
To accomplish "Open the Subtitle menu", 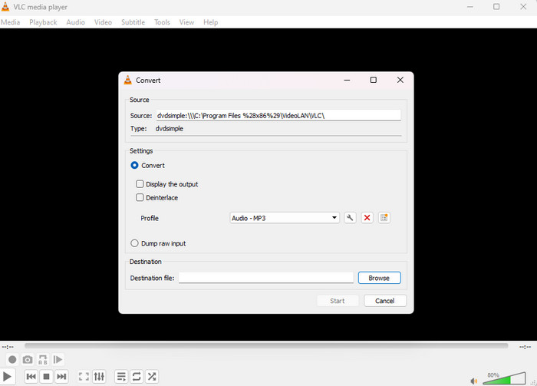I will click(x=133, y=22).
